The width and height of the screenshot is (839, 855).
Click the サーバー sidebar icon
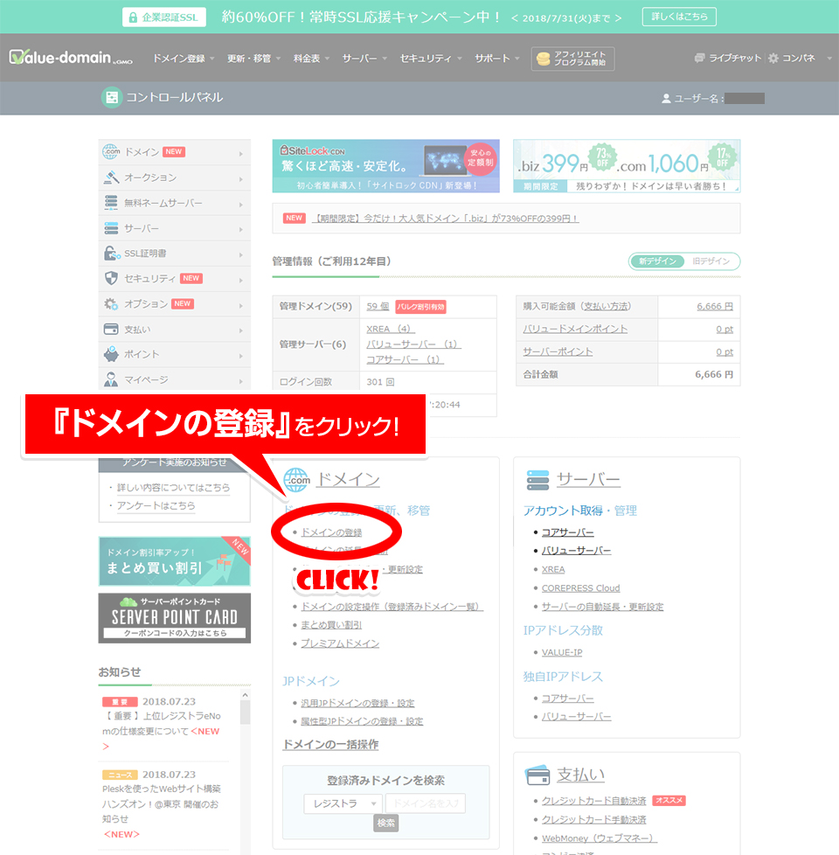tap(111, 228)
